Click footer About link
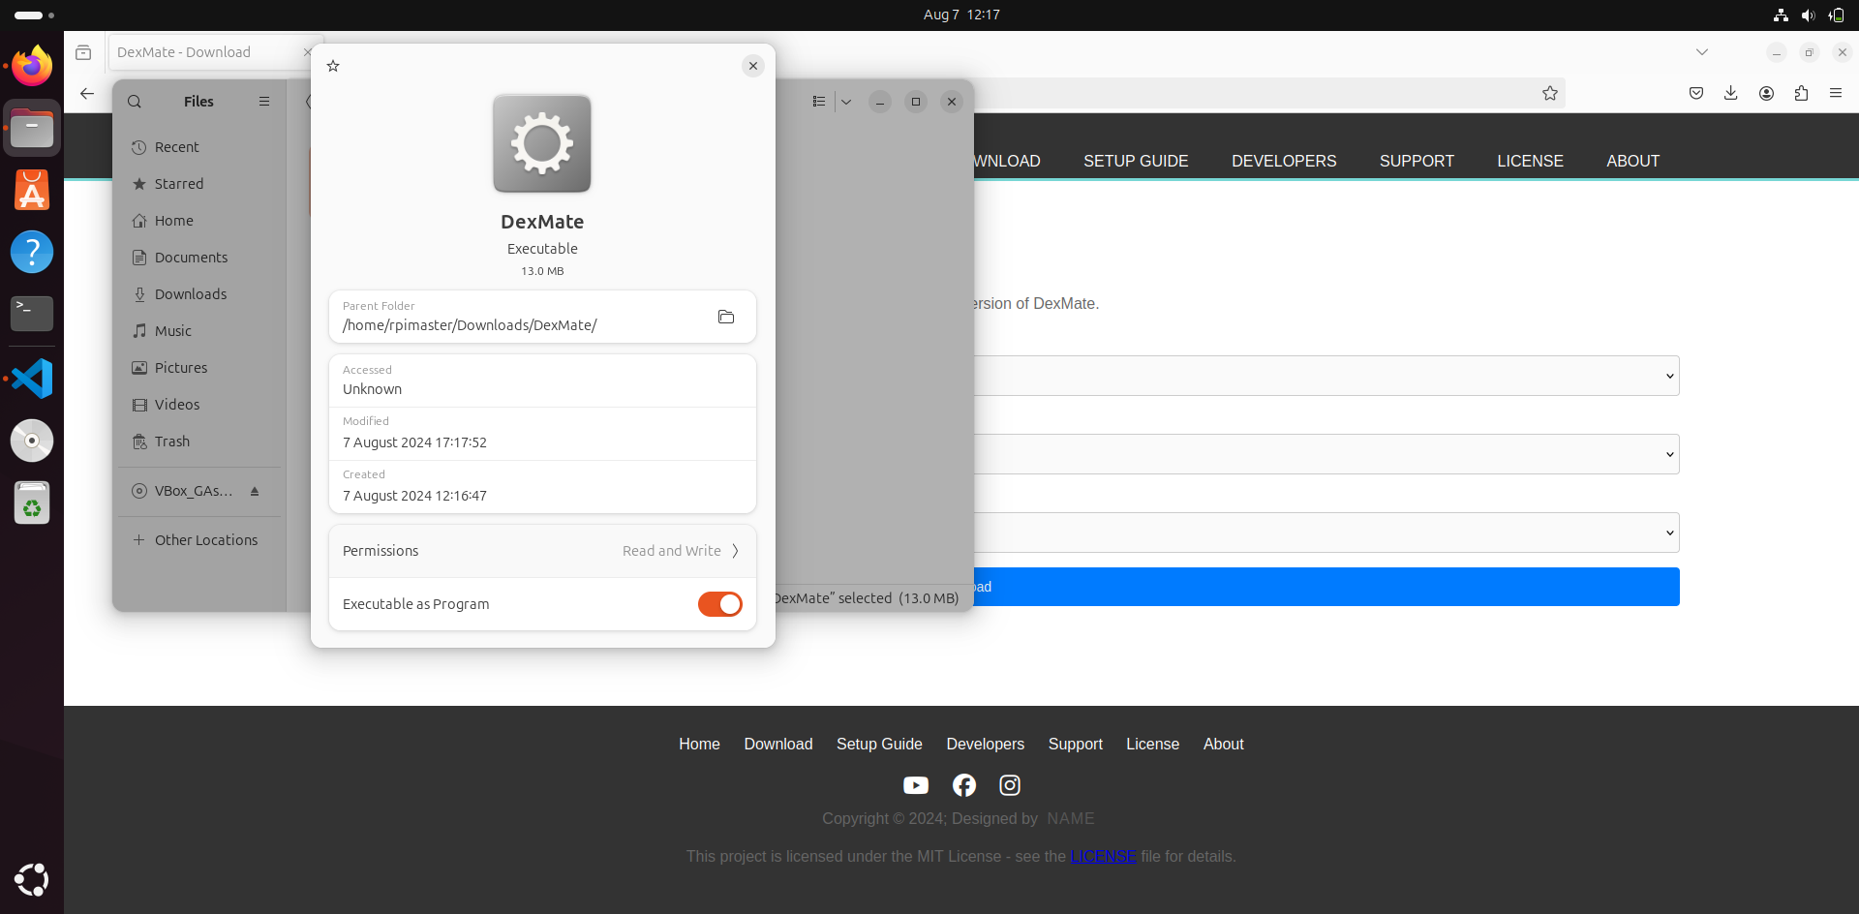This screenshot has width=1859, height=914. point(1223,744)
